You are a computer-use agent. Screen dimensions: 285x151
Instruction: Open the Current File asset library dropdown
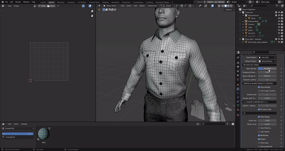tap(18, 129)
